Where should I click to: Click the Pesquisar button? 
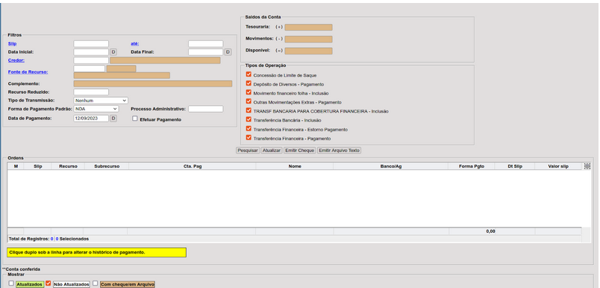(248, 151)
